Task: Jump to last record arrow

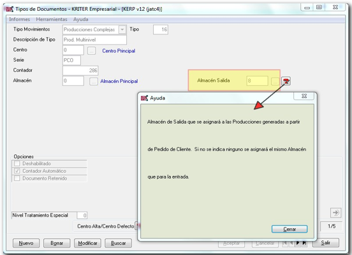Action: point(304,243)
